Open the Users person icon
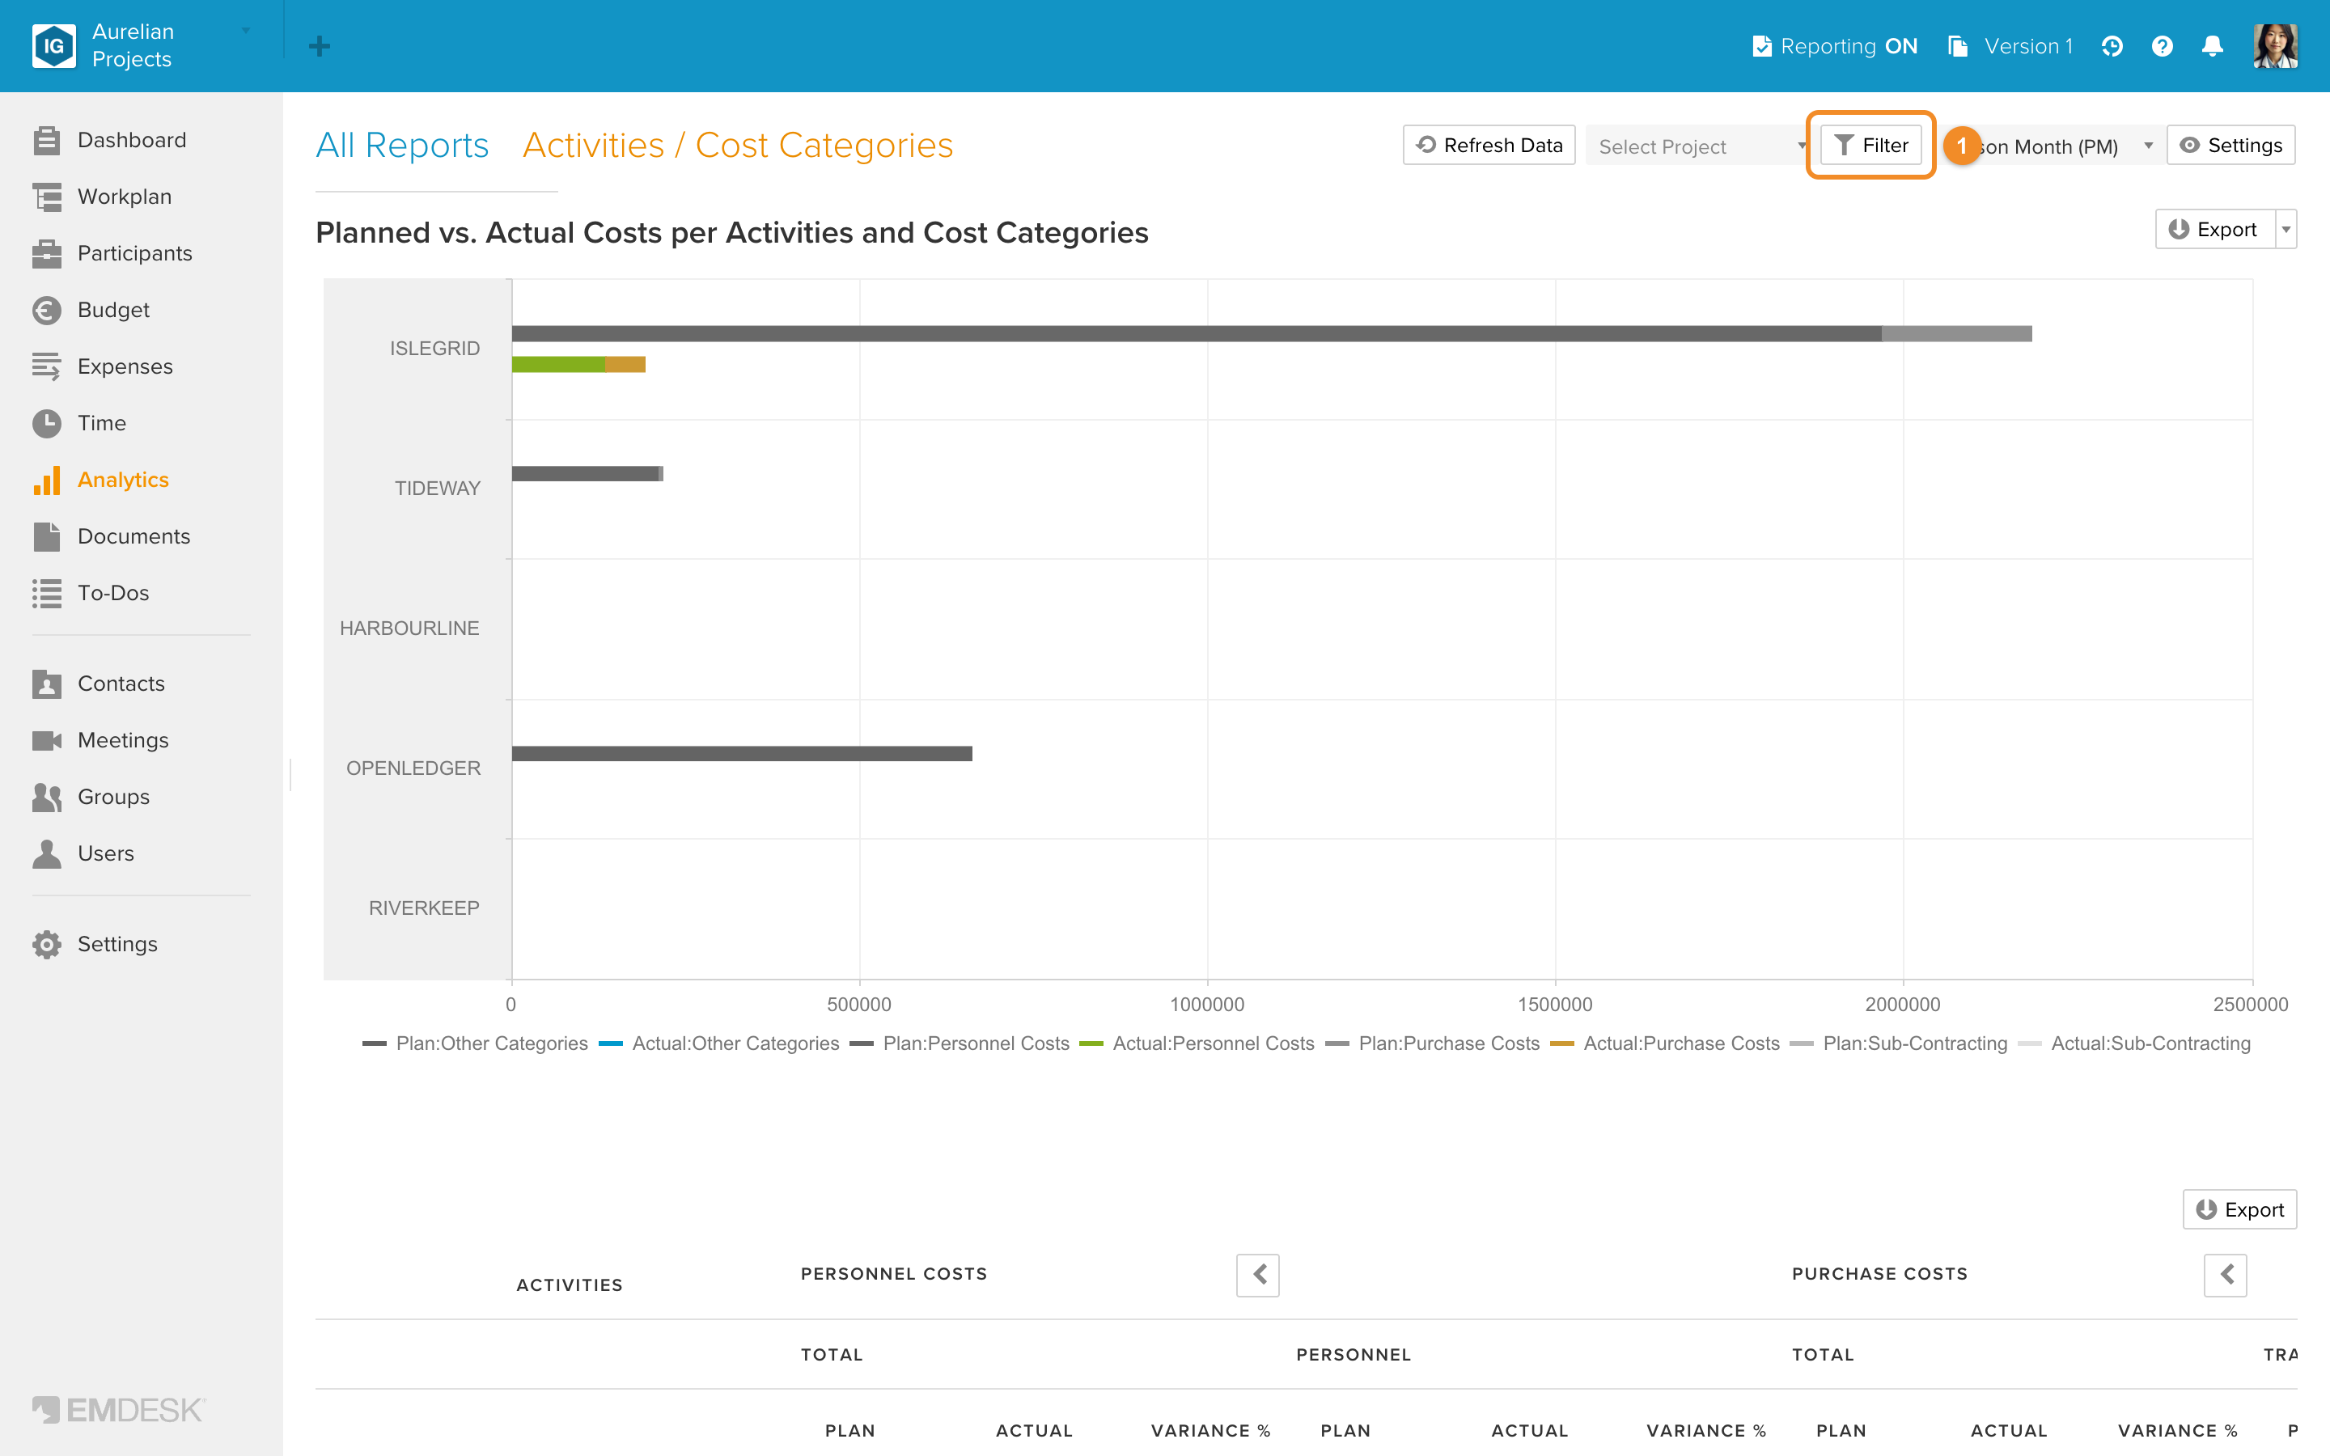The image size is (2330, 1456). [x=46, y=854]
